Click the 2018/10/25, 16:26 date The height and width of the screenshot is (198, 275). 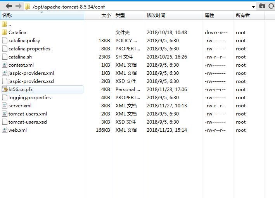pos(167,57)
